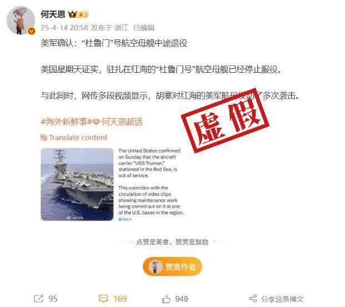Click the red 虚假 stamp overlay
This screenshot has width=345, height=307.
click(225, 120)
